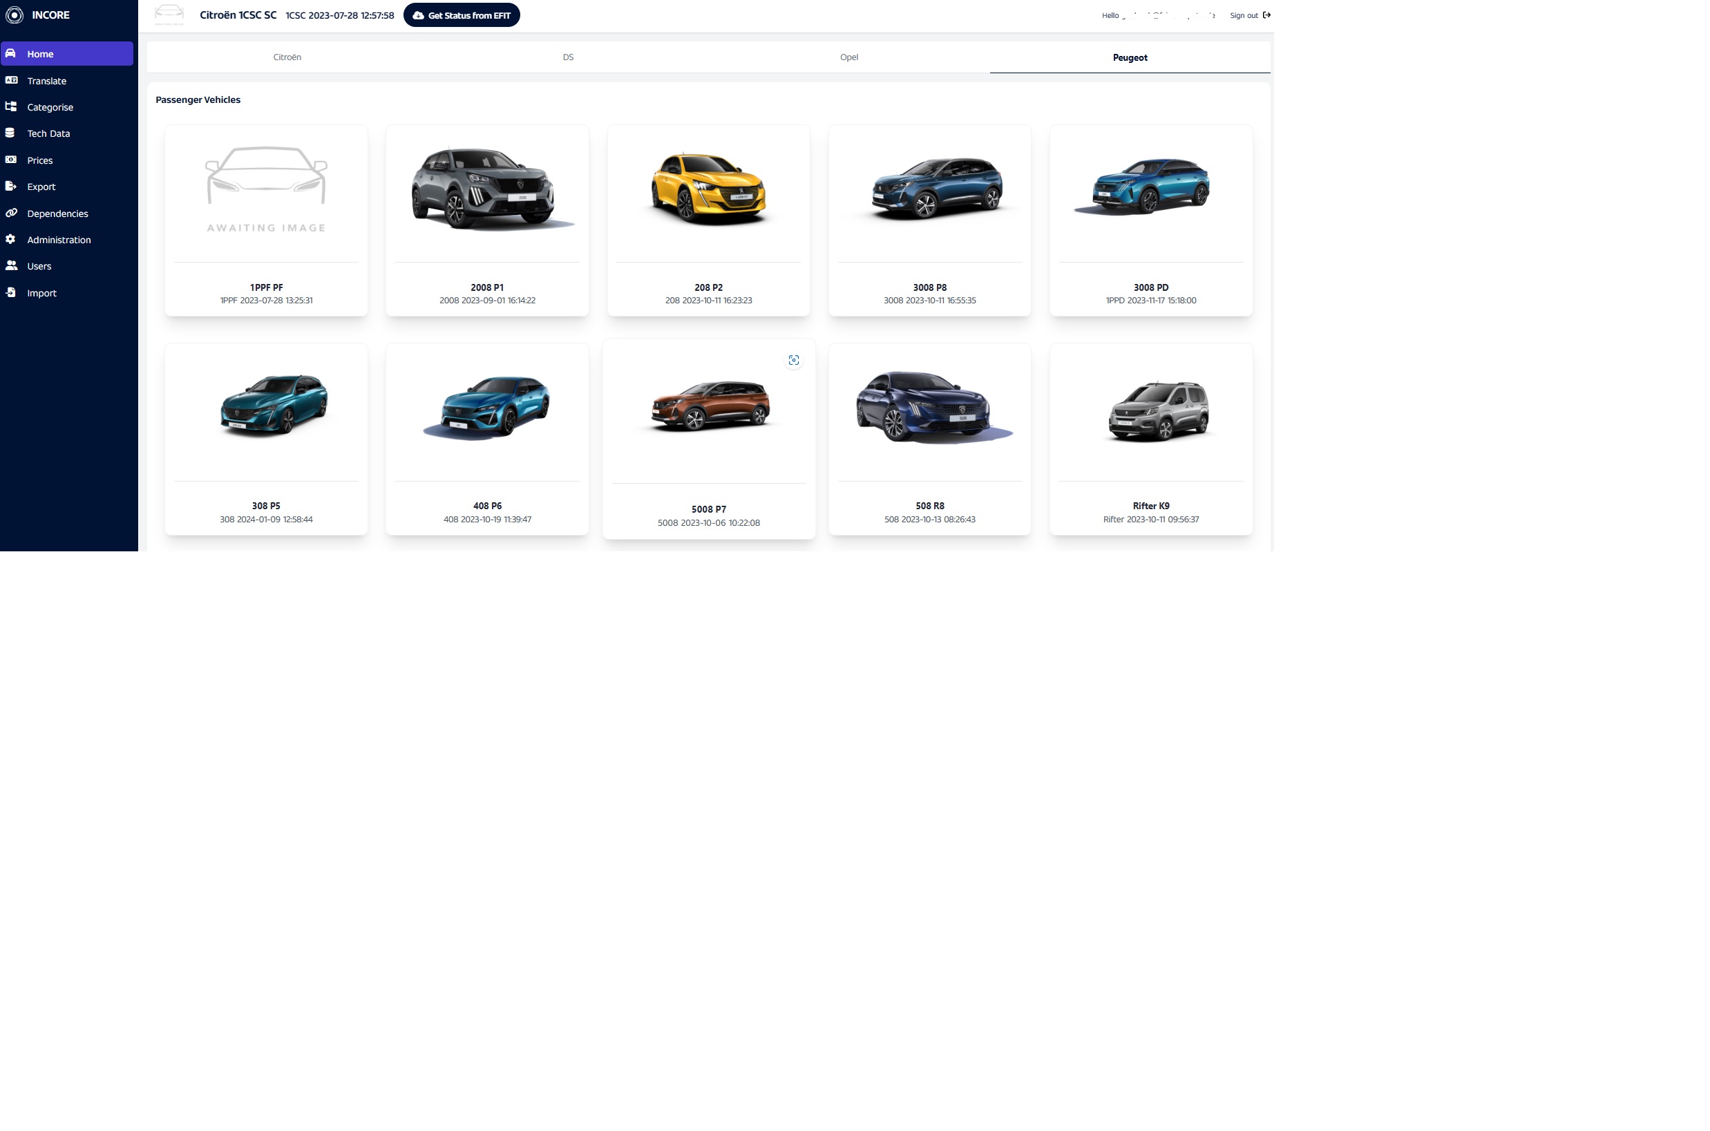Screen dimensions: 1710x1131
Task: Click the Prices money icon
Action: tap(11, 160)
